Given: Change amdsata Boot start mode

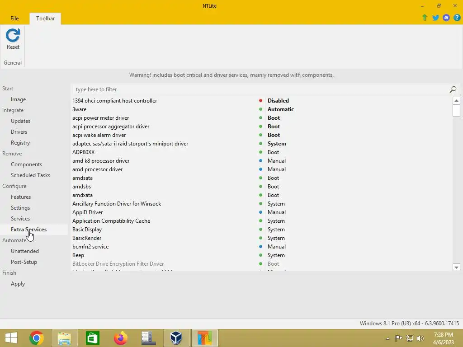Looking at the screenshot, I should click(273, 178).
